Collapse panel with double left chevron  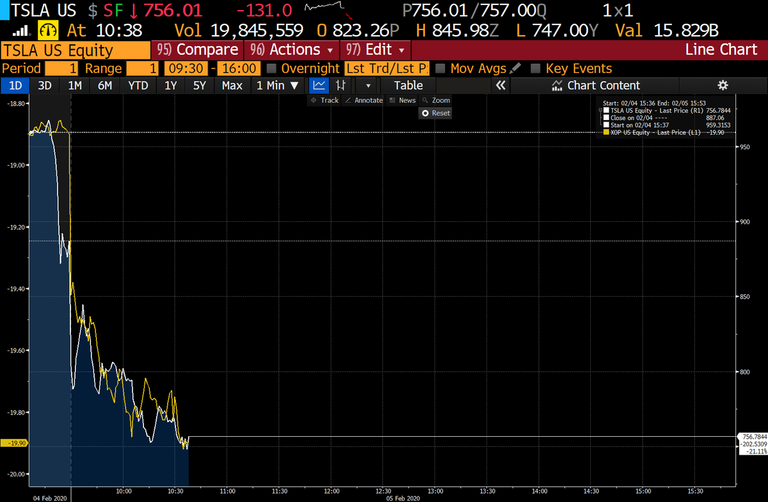500,85
